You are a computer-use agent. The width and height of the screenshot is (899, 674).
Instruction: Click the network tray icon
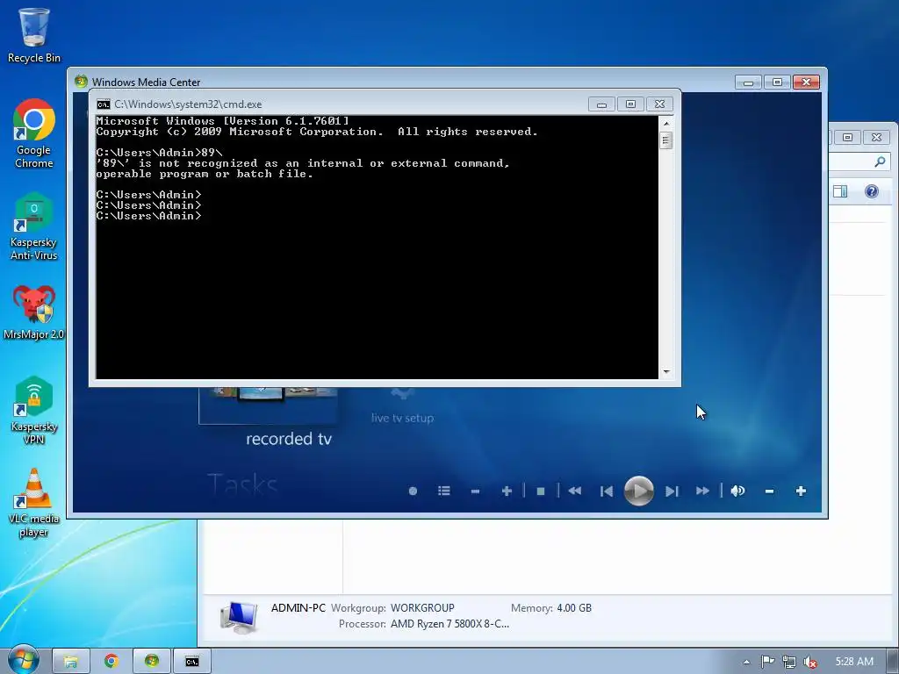click(x=789, y=662)
